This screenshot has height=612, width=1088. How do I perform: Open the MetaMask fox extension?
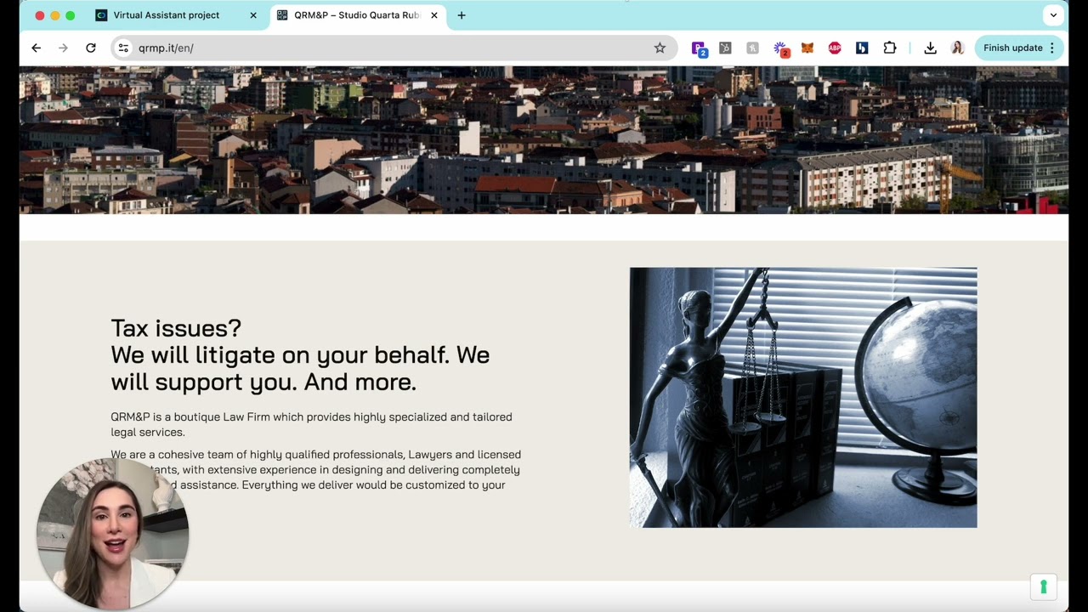click(807, 48)
